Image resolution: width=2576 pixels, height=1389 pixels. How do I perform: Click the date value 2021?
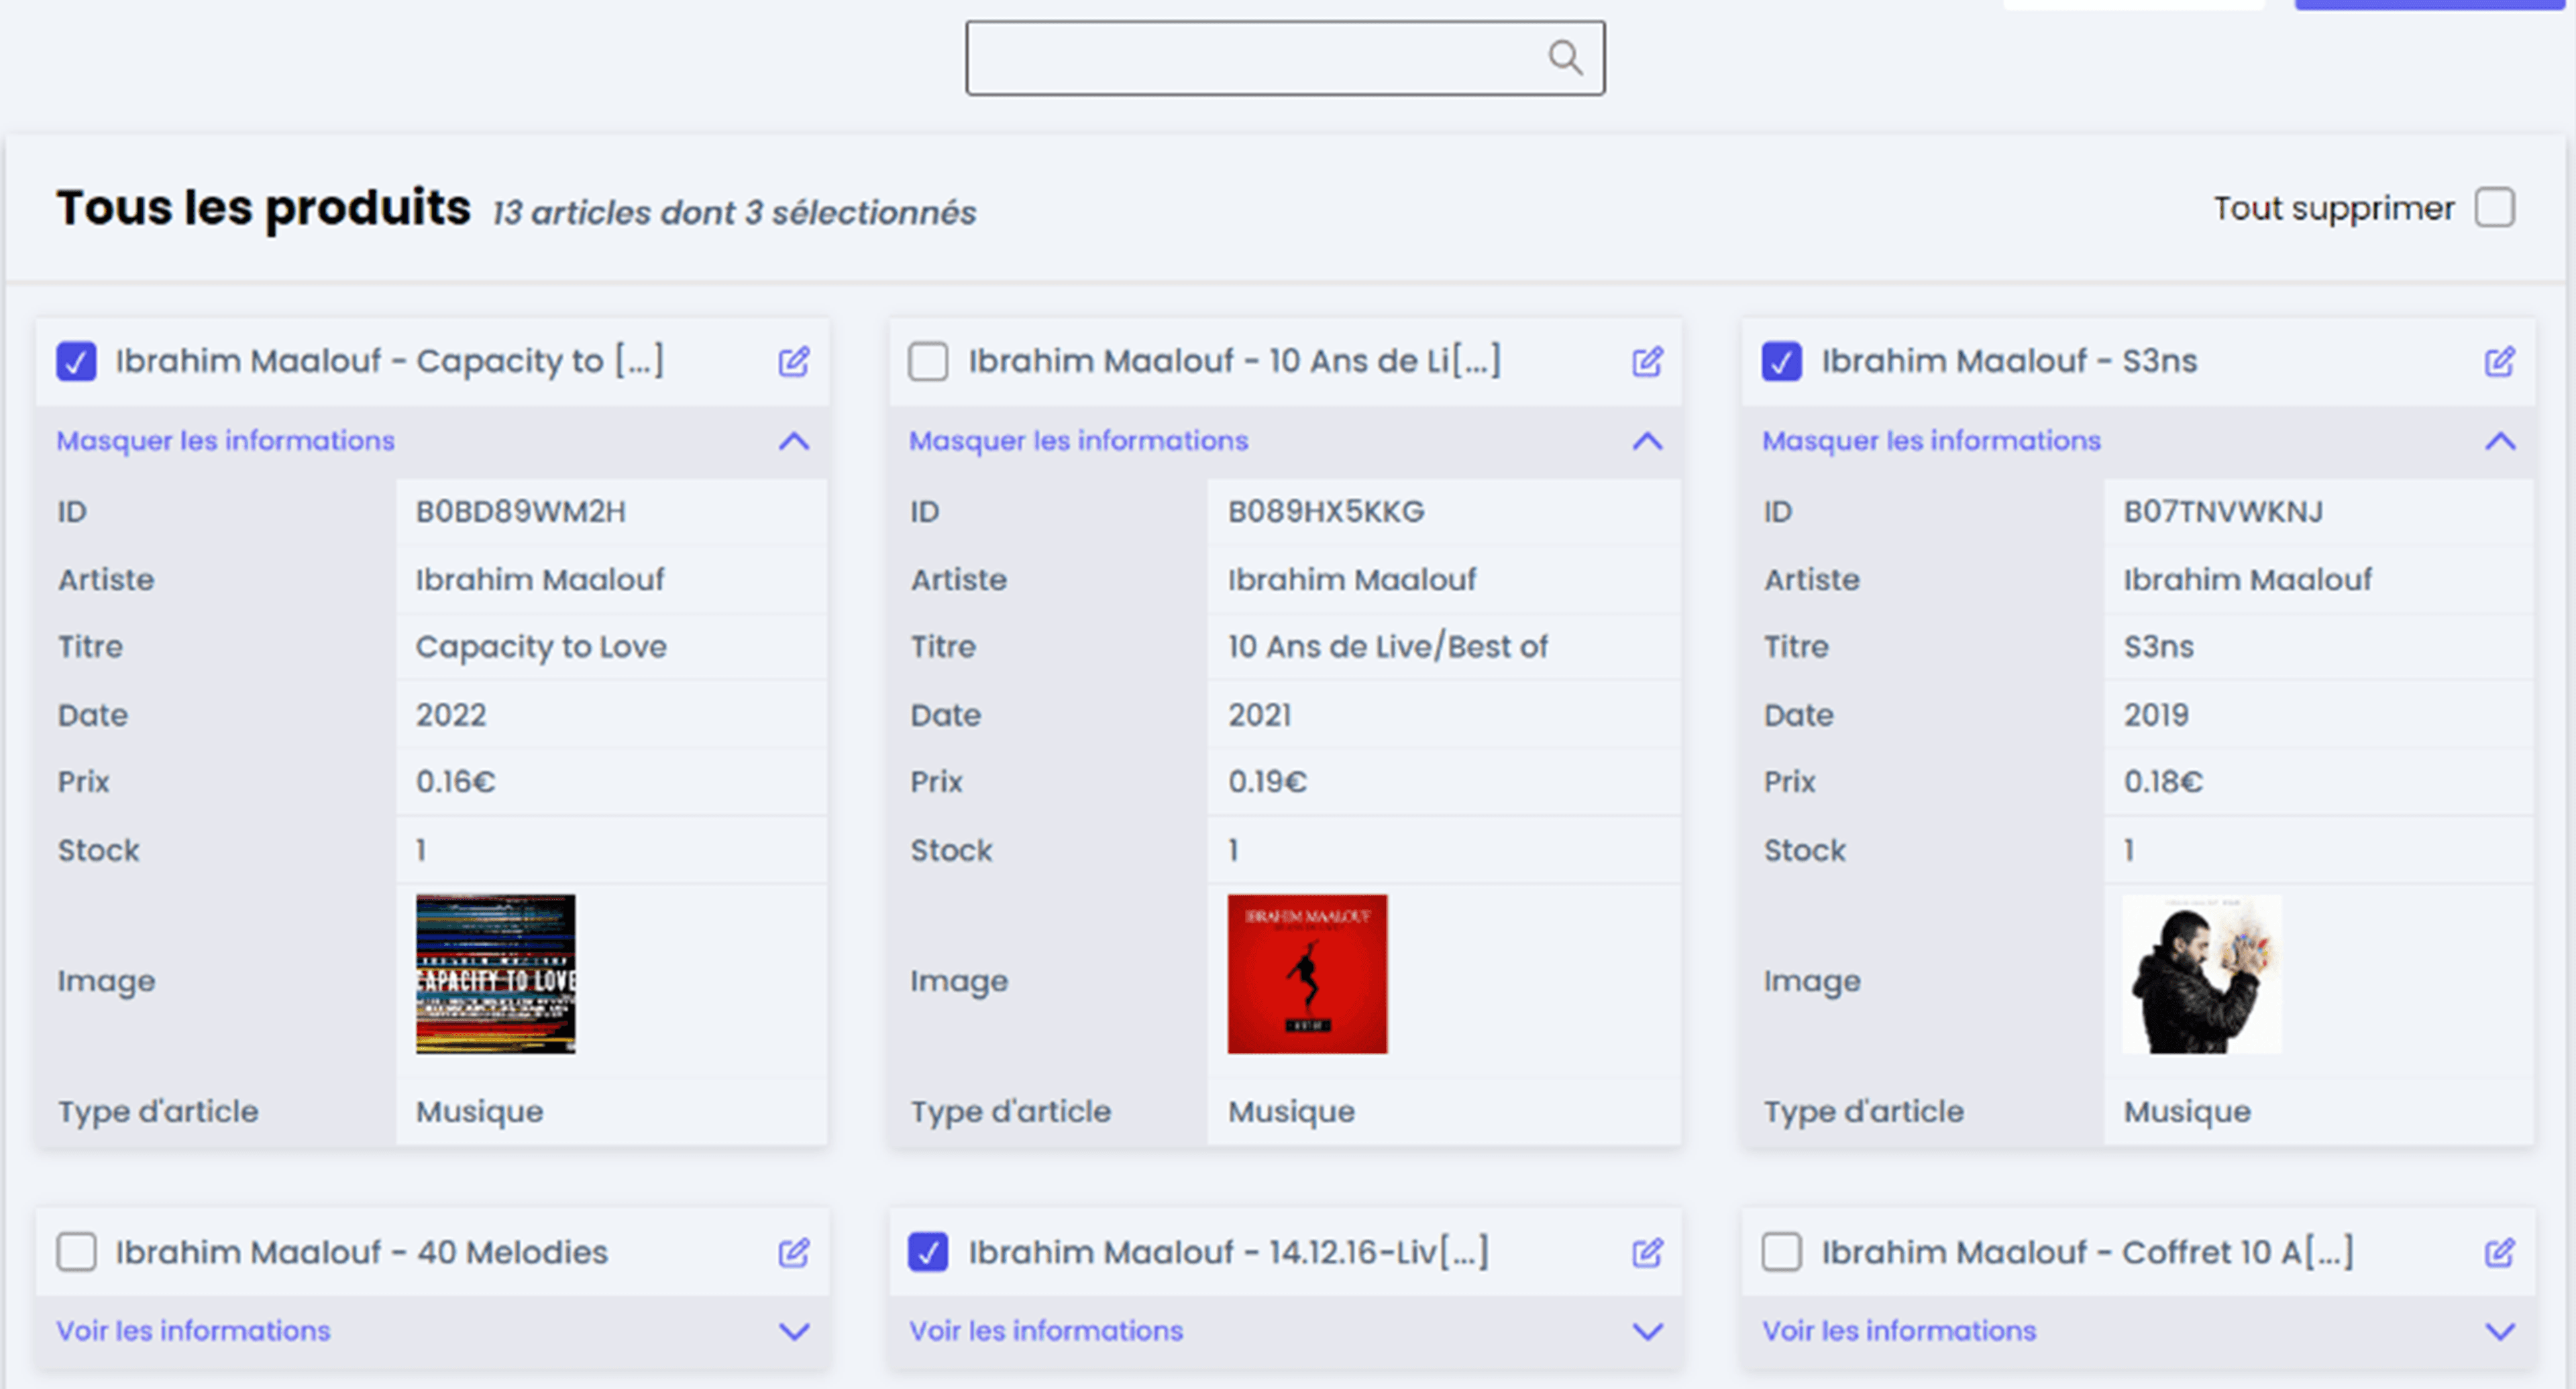1260,715
